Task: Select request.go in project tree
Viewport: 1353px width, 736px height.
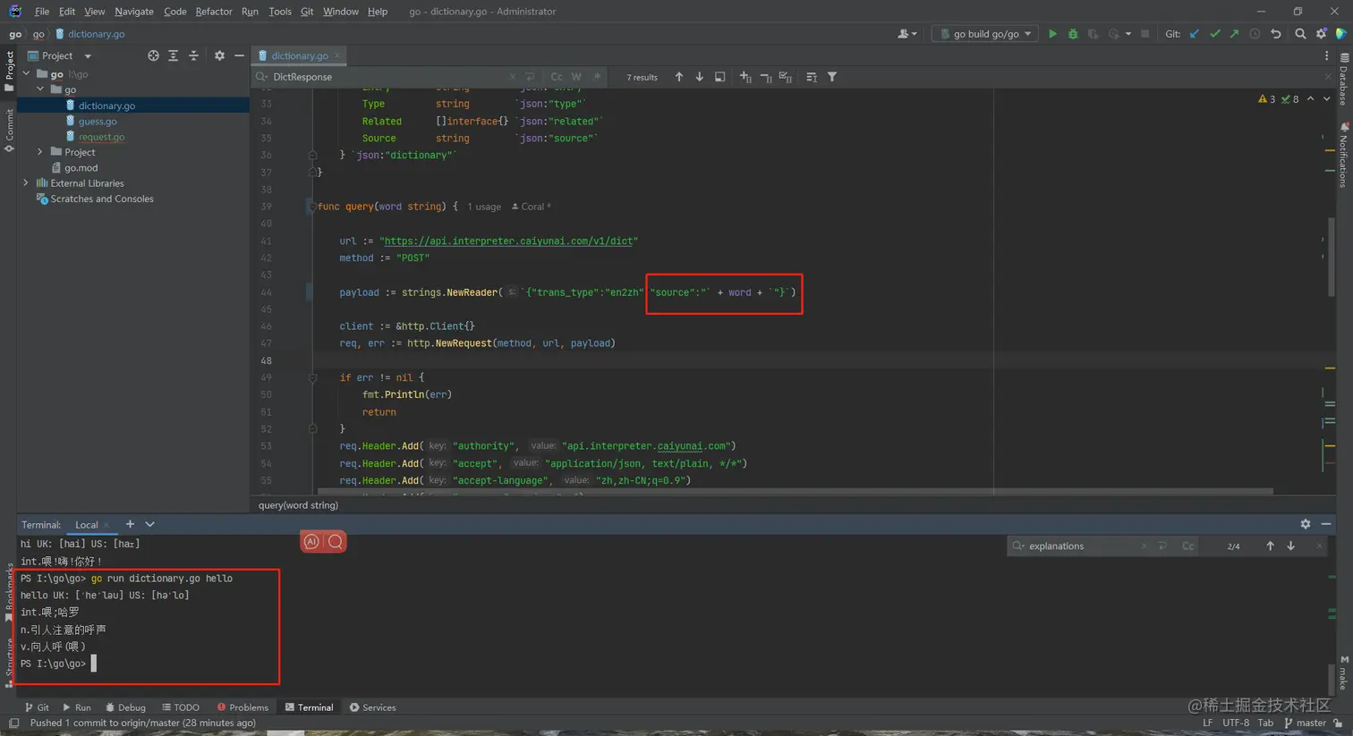Action: [101, 137]
